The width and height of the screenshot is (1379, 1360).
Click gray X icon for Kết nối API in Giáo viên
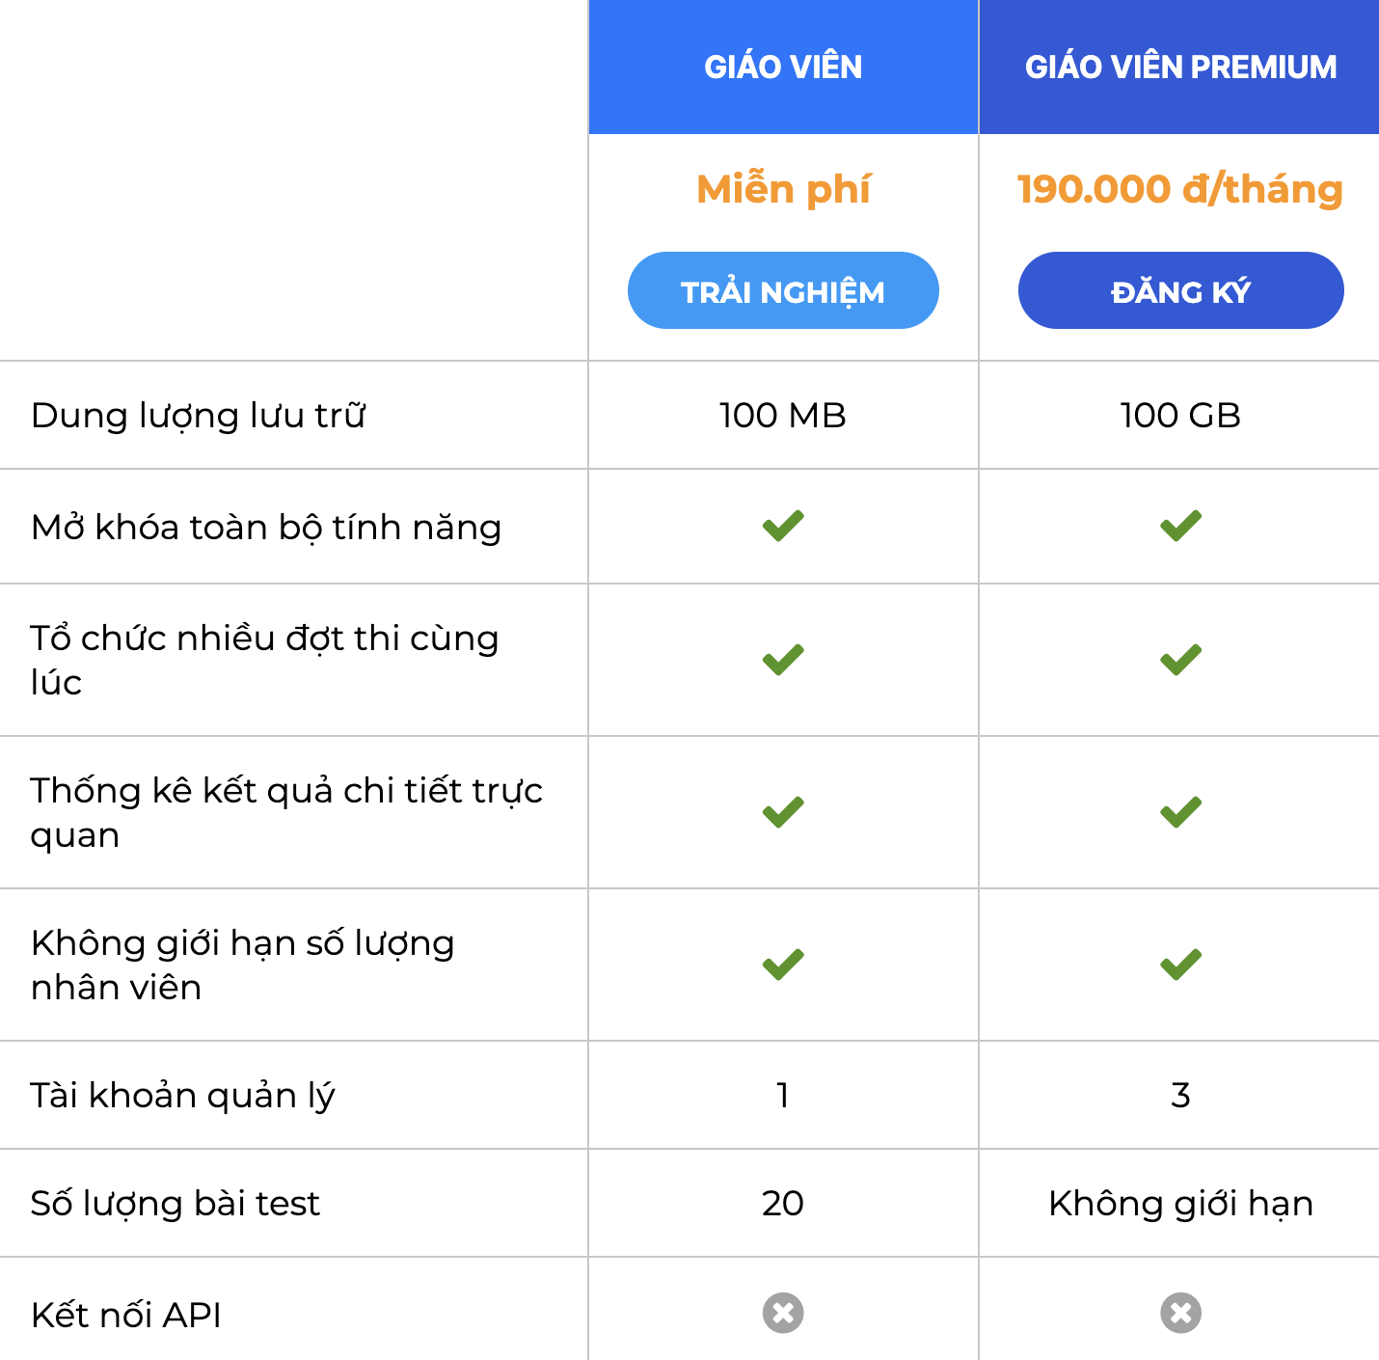(783, 1313)
